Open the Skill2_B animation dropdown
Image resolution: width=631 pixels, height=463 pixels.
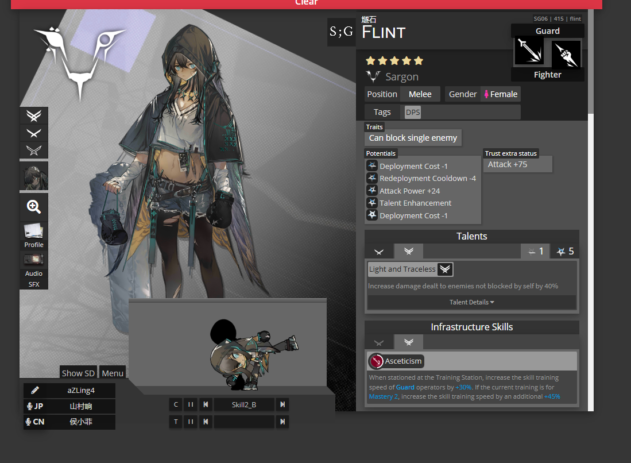pyautogui.click(x=244, y=404)
